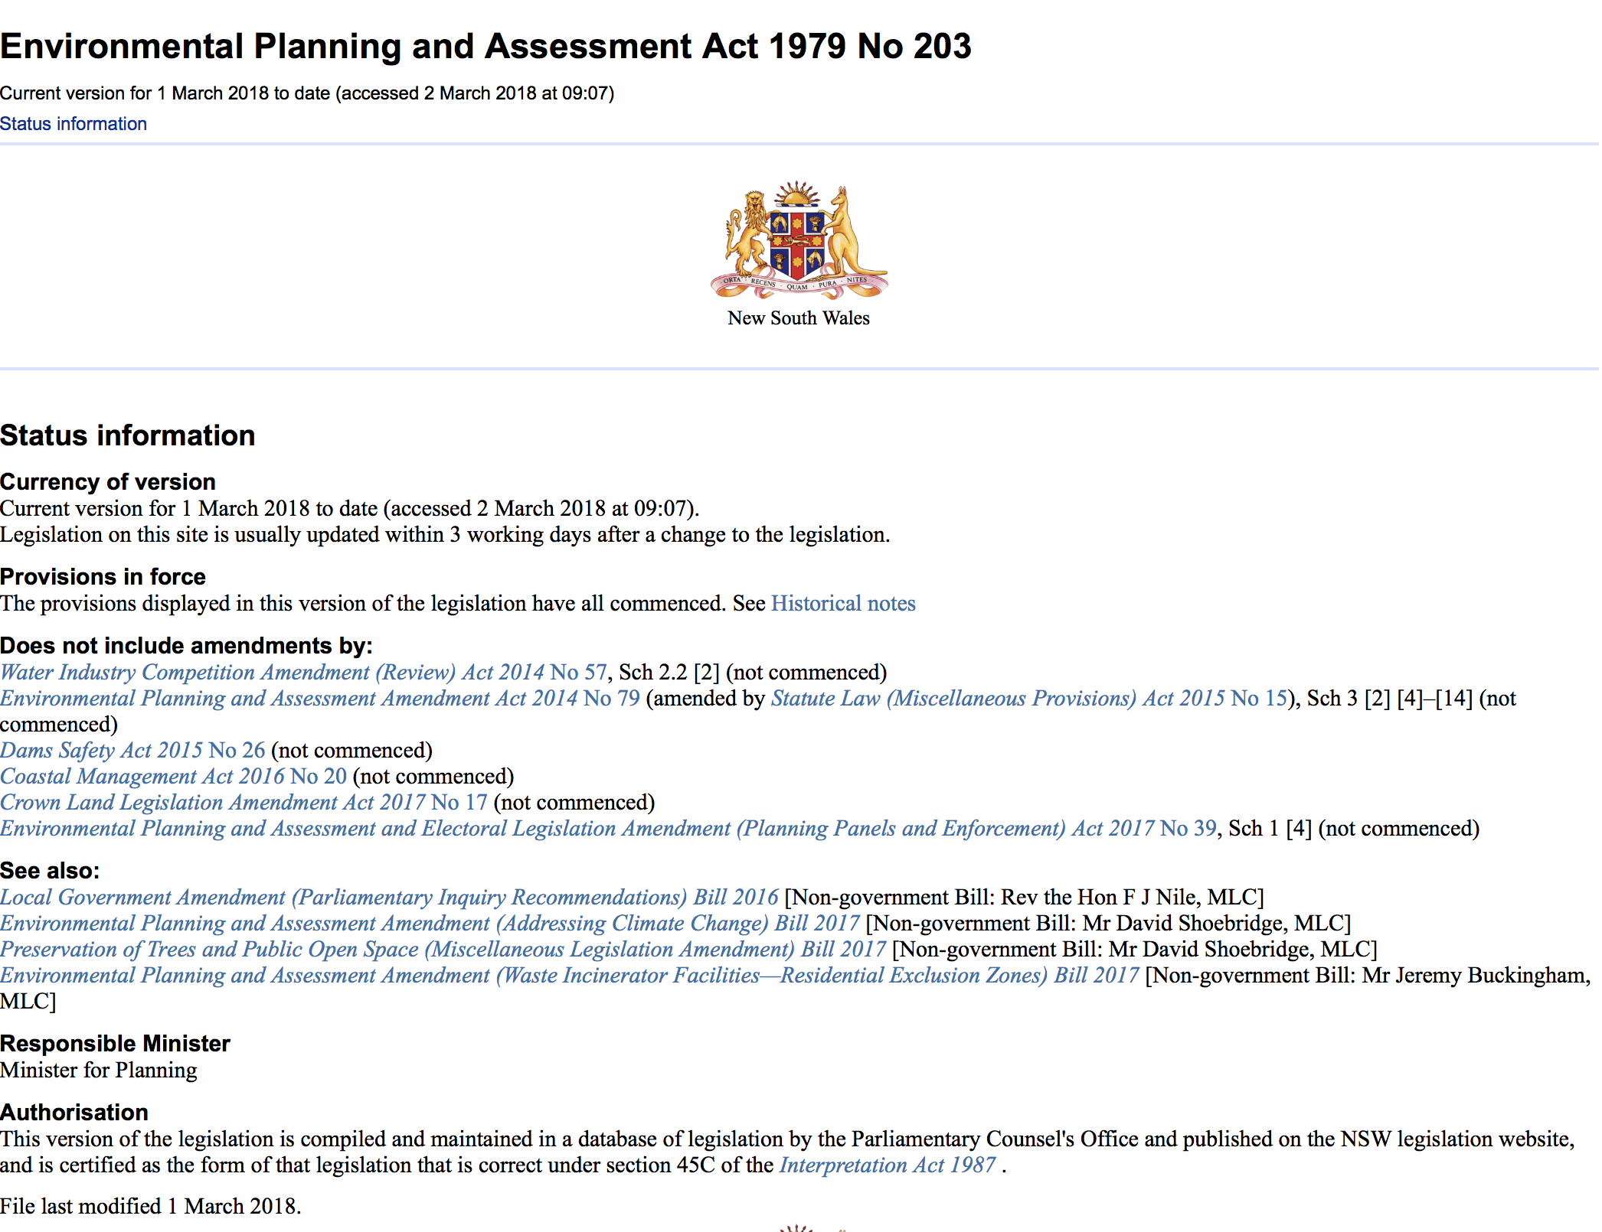This screenshot has width=1602, height=1232.
Task: Open Local Government Amendment Bill 2016 link
Action: point(389,898)
